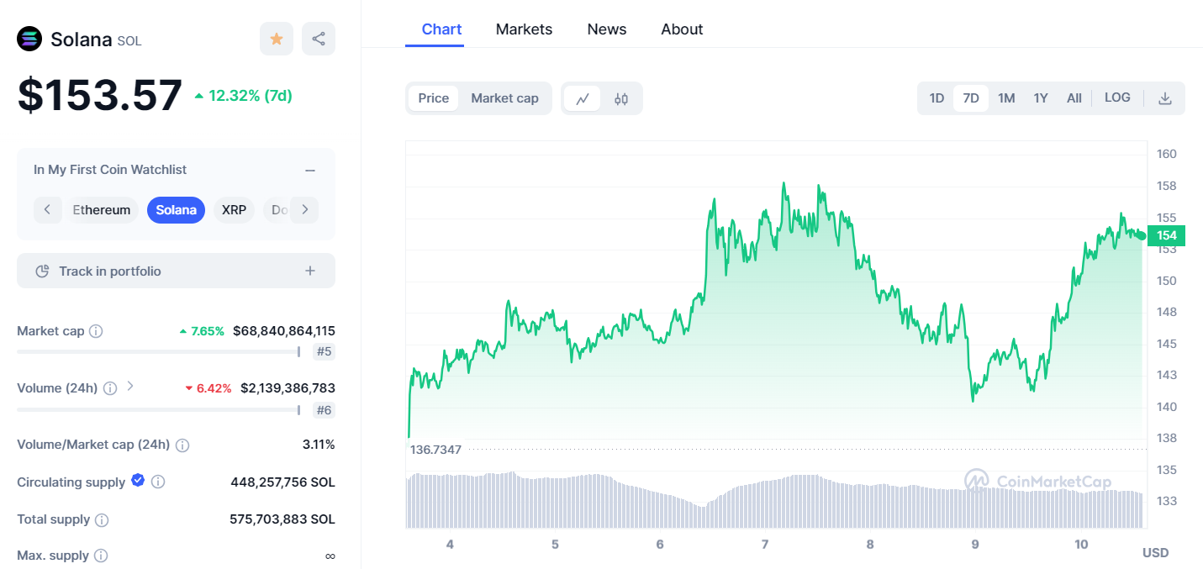Select XRP in the watchlist
The height and width of the screenshot is (569, 1203).
pyautogui.click(x=234, y=209)
